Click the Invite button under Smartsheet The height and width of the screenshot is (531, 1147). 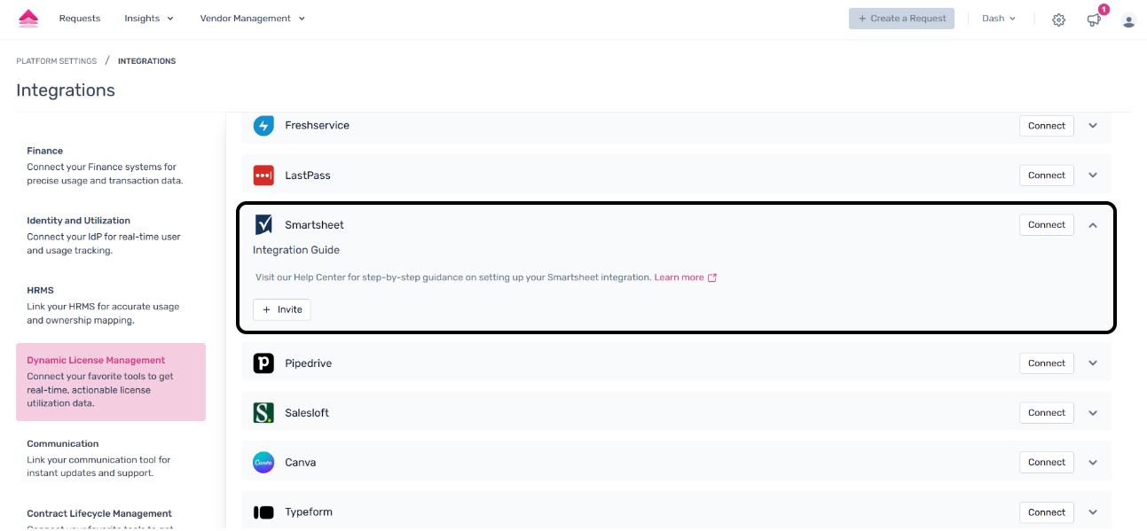click(x=282, y=309)
